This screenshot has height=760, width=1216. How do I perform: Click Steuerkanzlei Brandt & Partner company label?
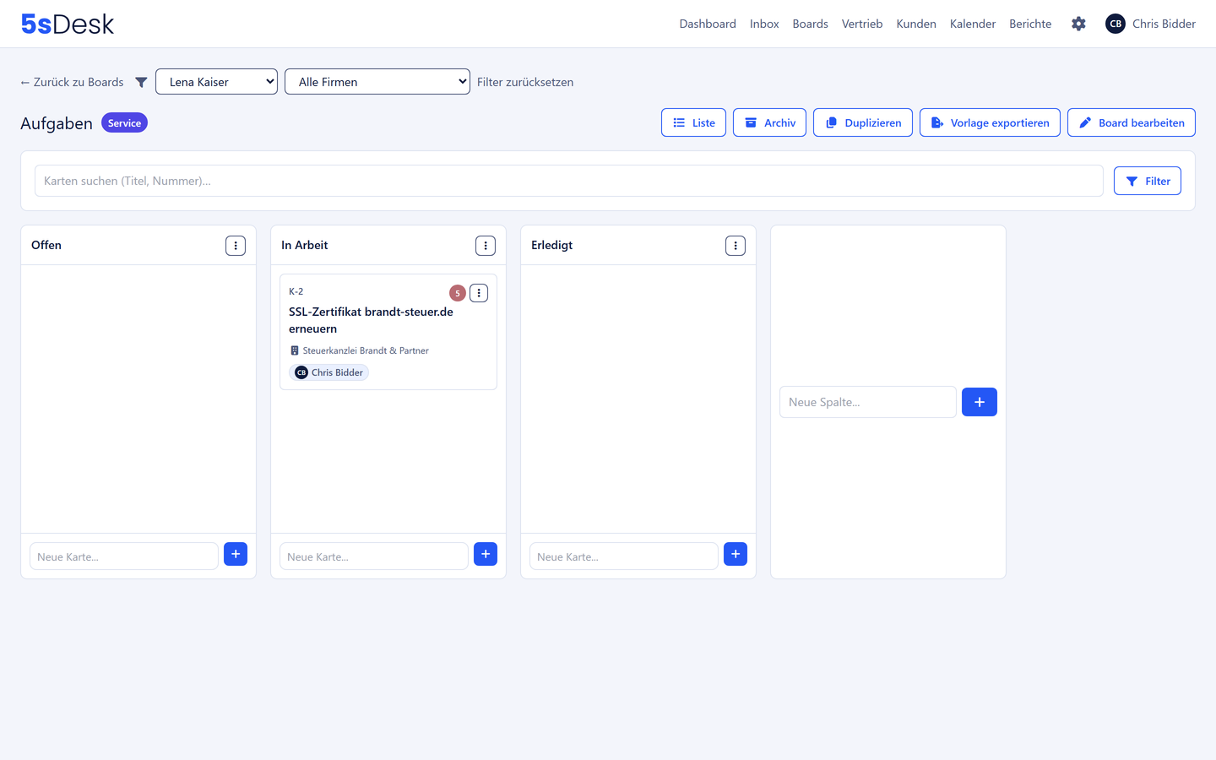(366, 350)
